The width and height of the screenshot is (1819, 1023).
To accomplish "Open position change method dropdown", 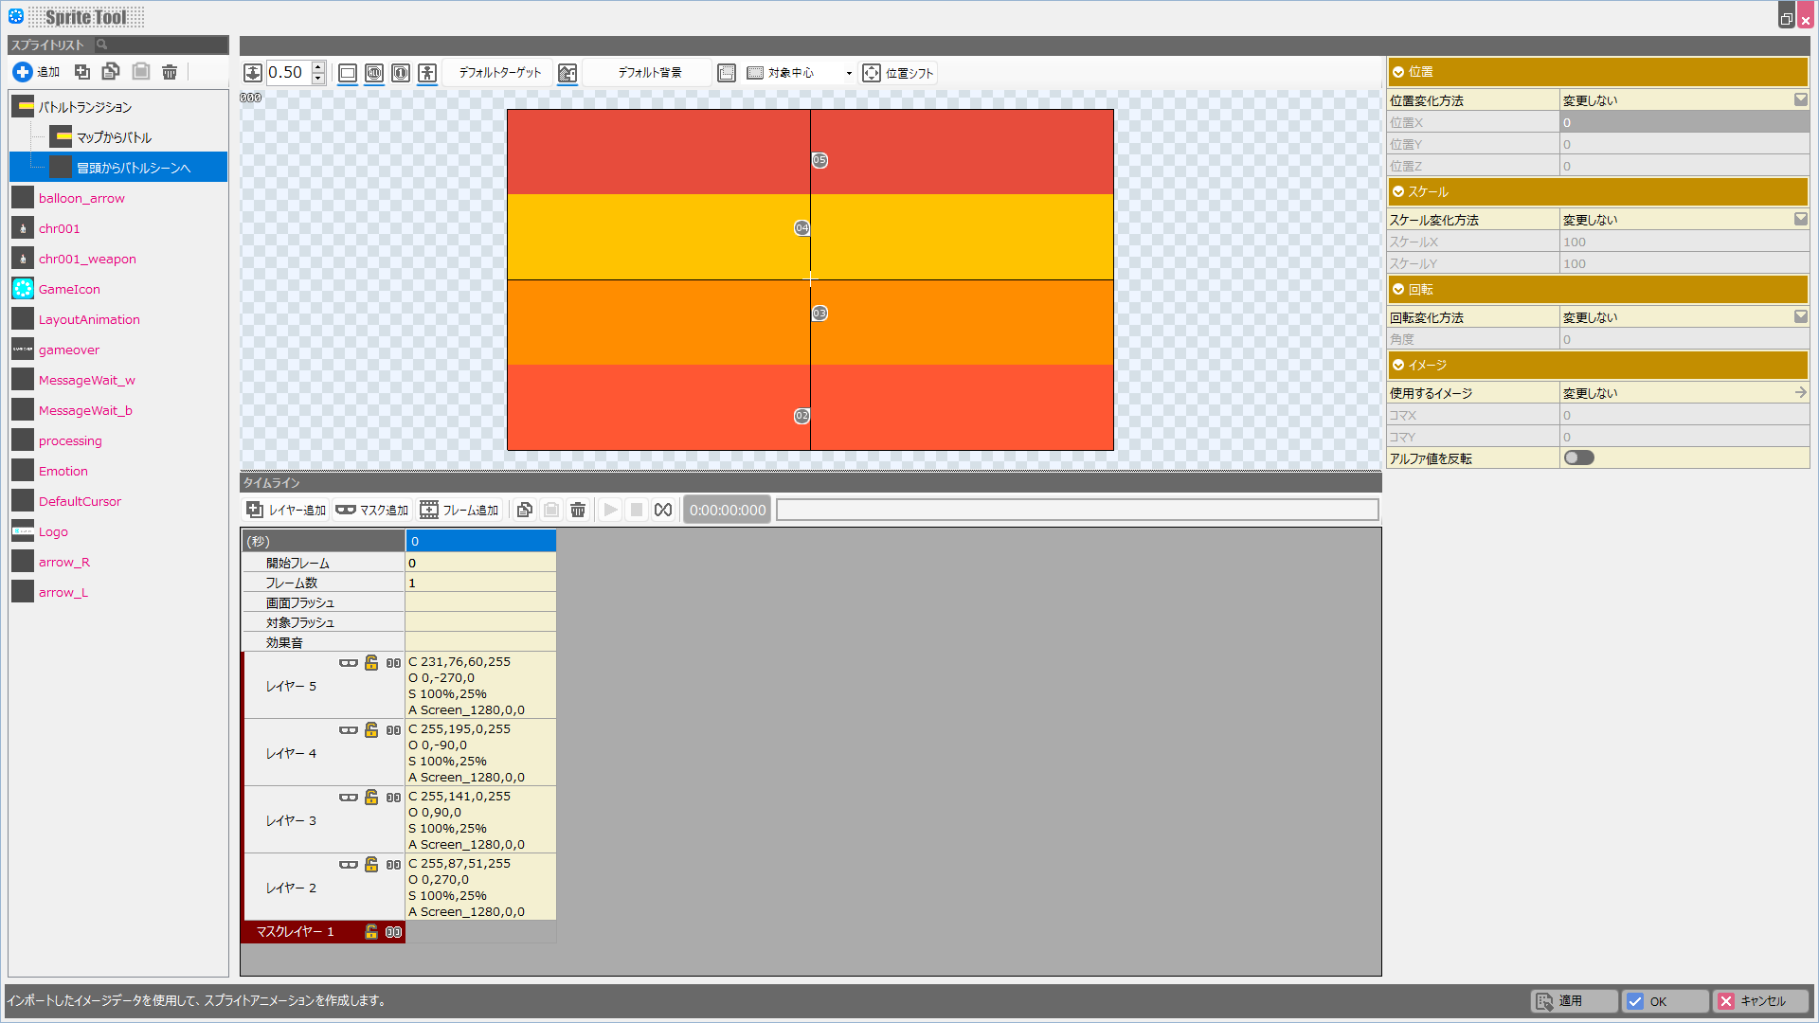I will click(1800, 99).
